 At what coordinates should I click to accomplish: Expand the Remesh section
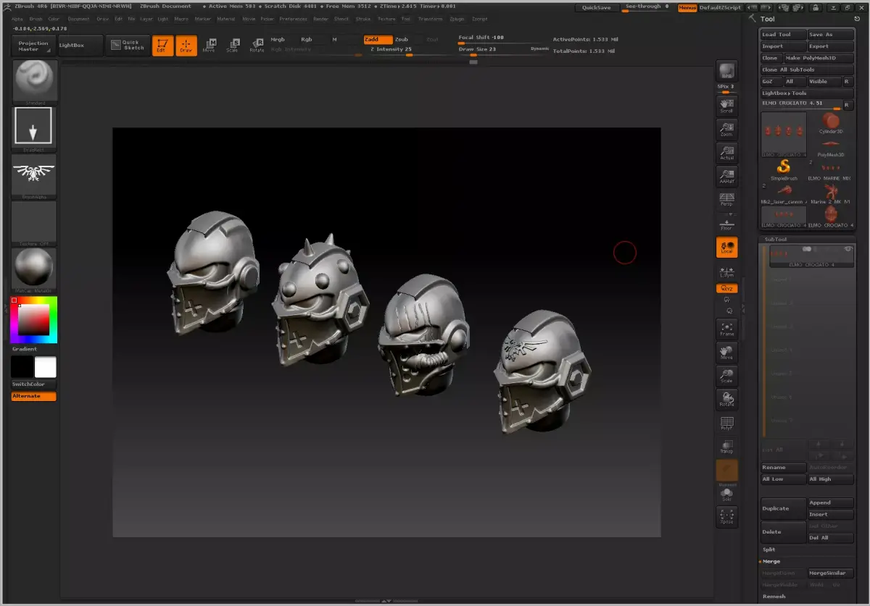(774, 596)
